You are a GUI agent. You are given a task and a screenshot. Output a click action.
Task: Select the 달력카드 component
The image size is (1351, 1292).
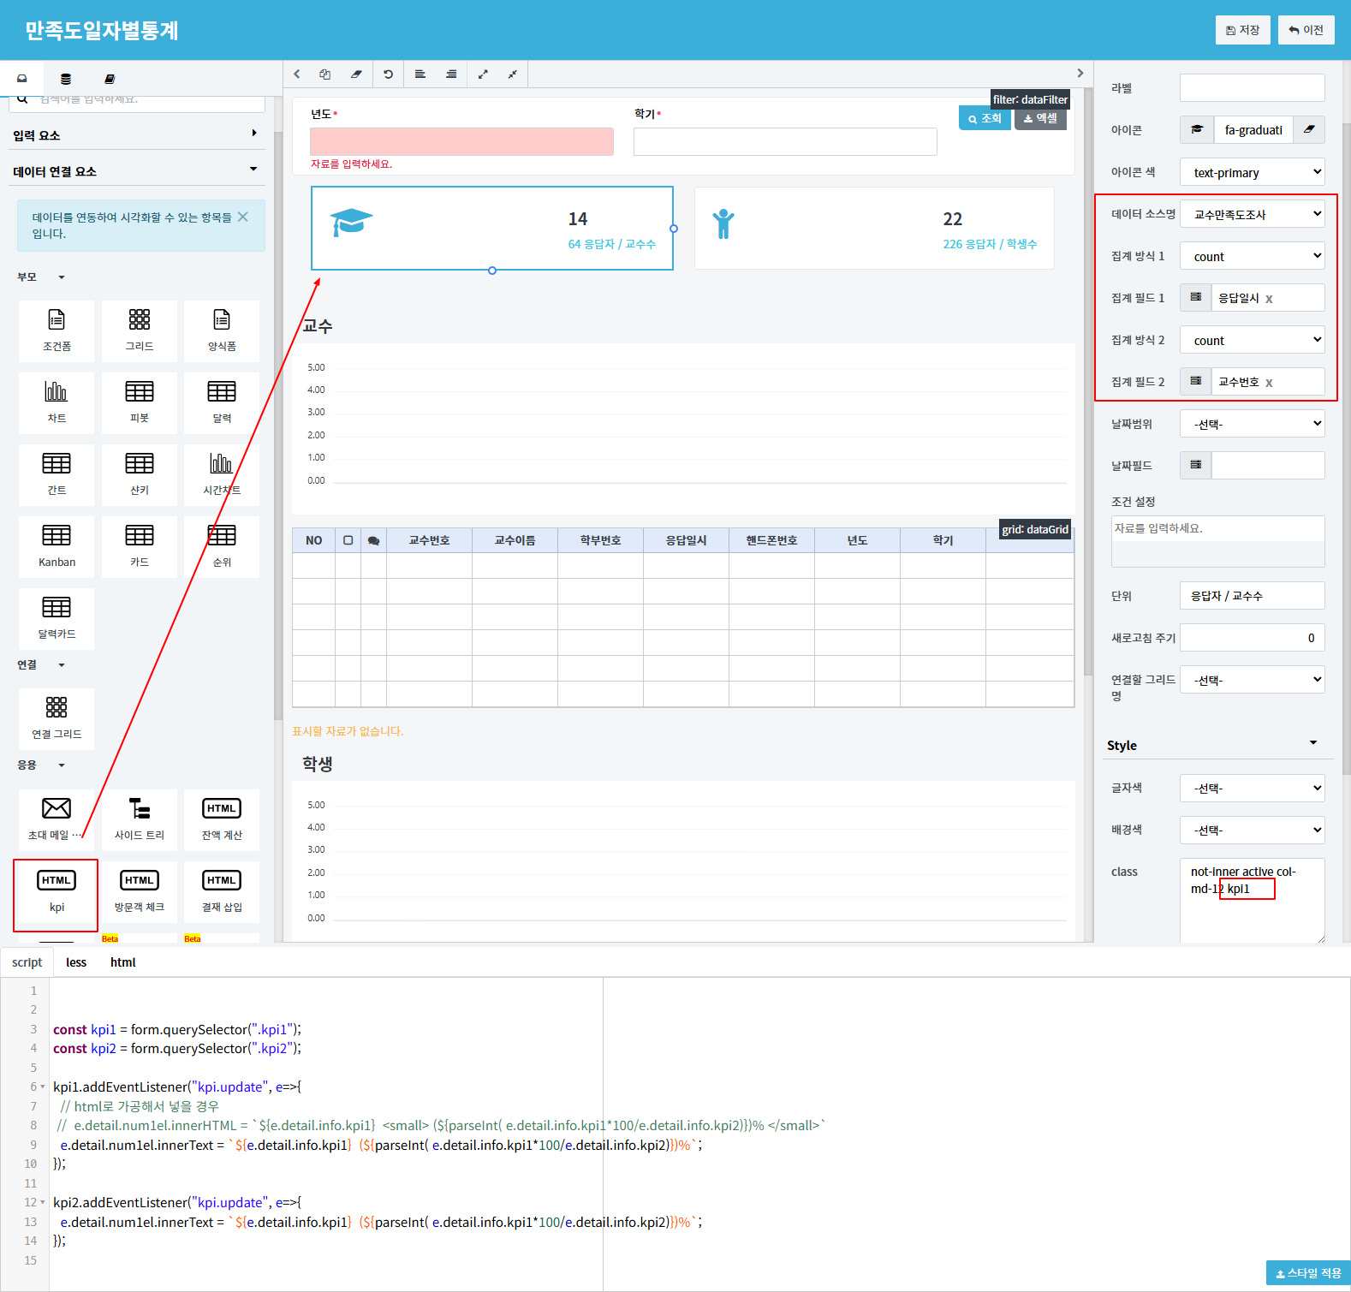click(x=57, y=618)
